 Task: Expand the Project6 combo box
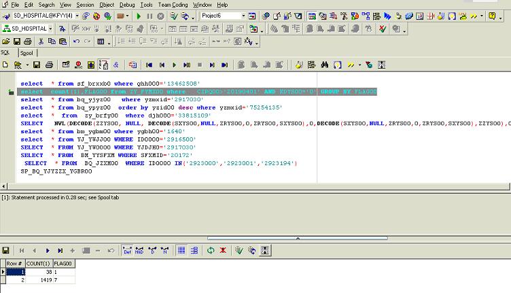point(243,16)
